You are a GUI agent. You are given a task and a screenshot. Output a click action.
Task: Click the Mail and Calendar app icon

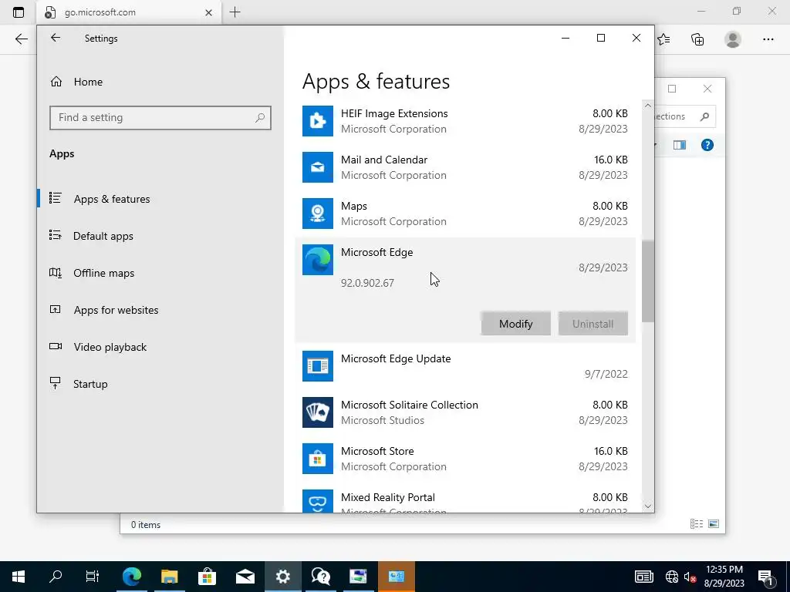pyautogui.click(x=317, y=167)
